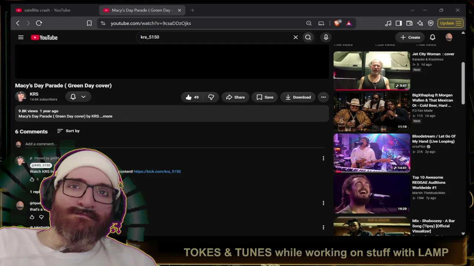Open the Brave Wallet icon
The image size is (474, 266).
pos(410,23)
